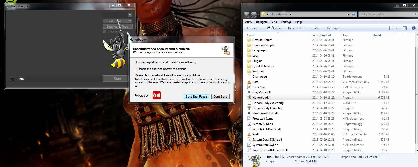The image size is (418, 167).
Task: Click the Changelog text document icon
Action: (x=249, y=77)
